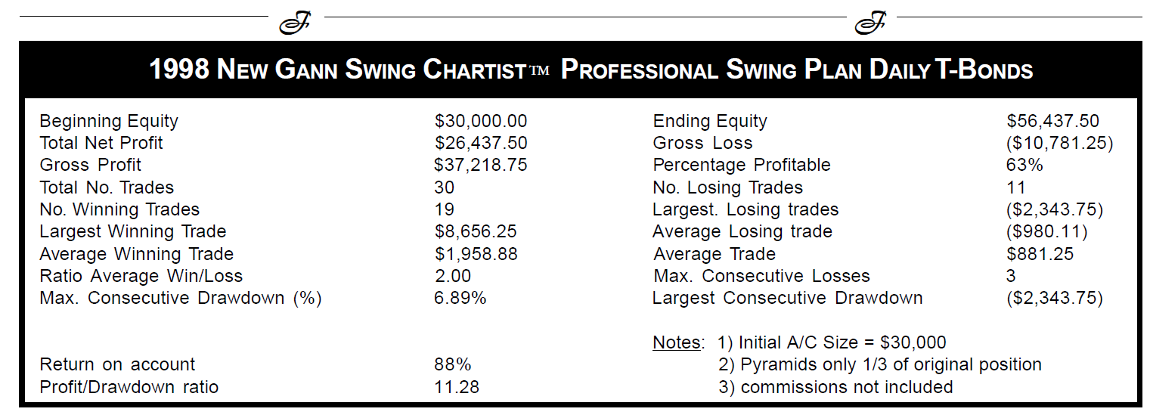The width and height of the screenshot is (1150, 415).
Task: Click the right decorative flourish ornament
Action: [x=871, y=23]
